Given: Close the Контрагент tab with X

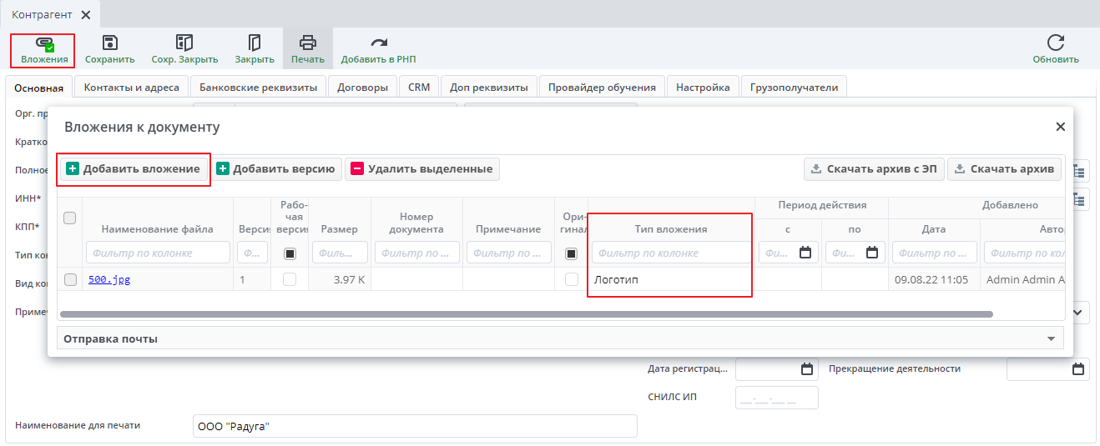Looking at the screenshot, I should 86,15.
